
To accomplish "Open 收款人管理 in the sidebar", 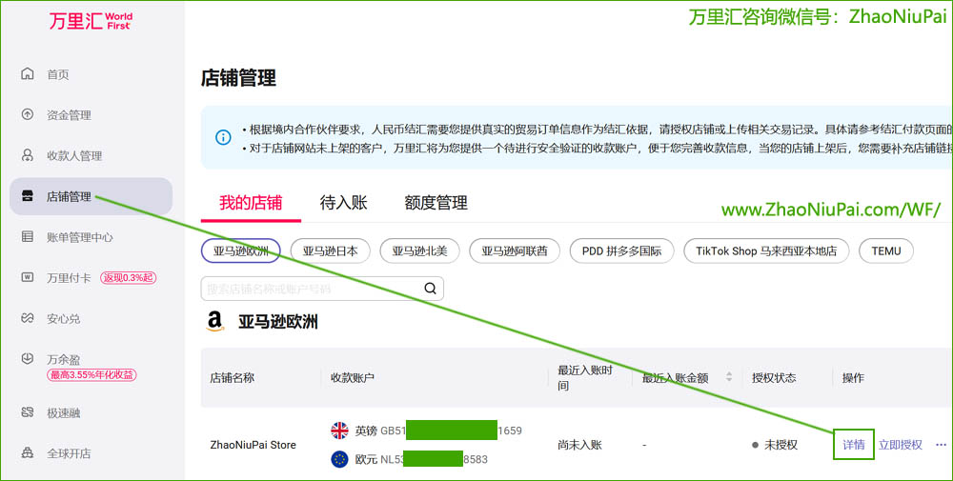I will (x=74, y=156).
